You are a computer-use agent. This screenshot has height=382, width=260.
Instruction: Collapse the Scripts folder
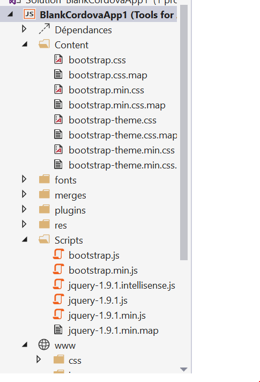(x=25, y=240)
